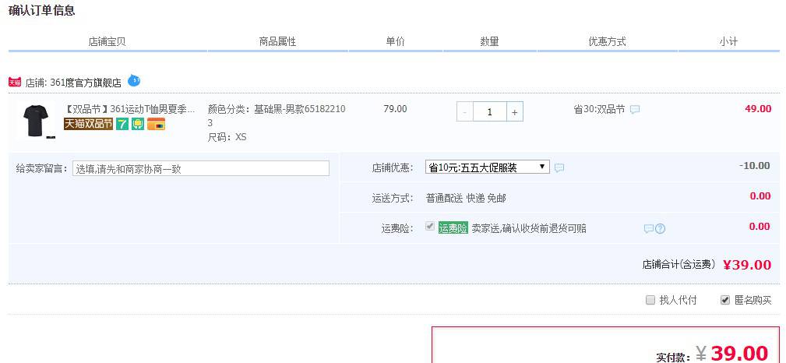Click the 省30:双品节 discount text

pyautogui.click(x=600, y=109)
